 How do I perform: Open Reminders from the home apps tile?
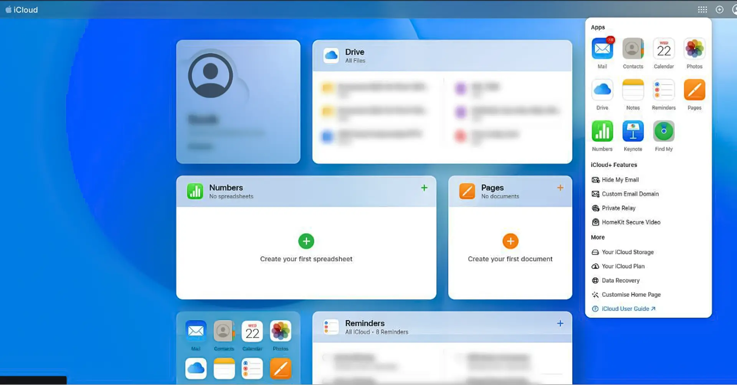(252, 369)
